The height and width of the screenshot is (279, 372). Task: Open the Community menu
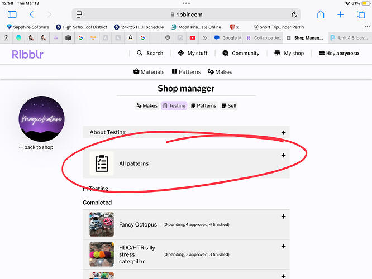pos(241,53)
